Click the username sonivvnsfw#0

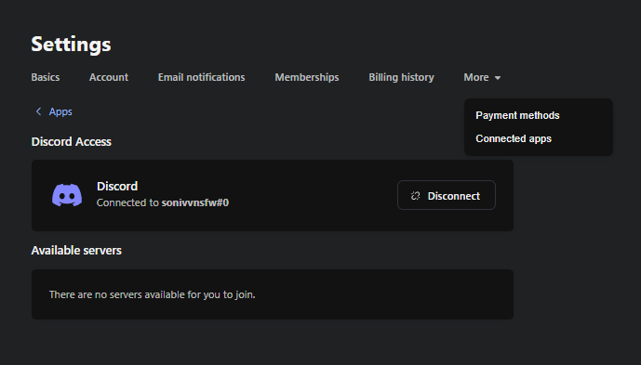point(195,202)
